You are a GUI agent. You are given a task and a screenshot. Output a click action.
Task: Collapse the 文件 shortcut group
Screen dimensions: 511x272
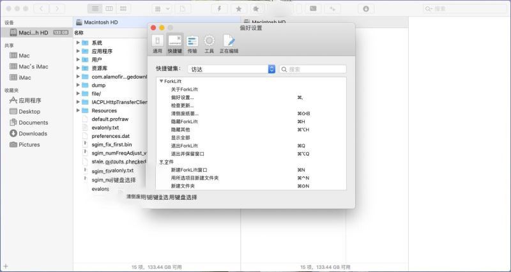point(162,162)
